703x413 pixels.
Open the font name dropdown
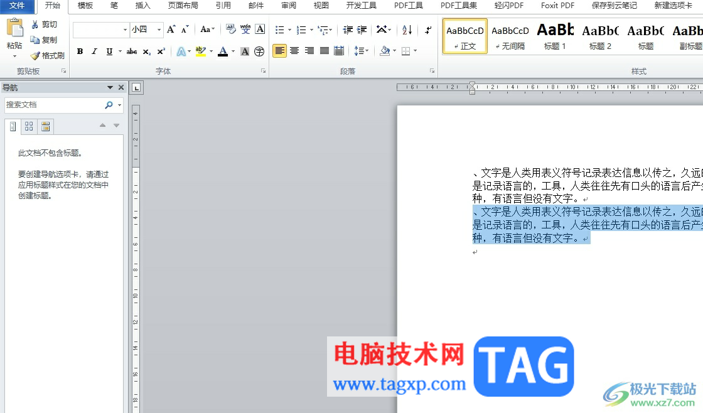pyautogui.click(x=125, y=30)
